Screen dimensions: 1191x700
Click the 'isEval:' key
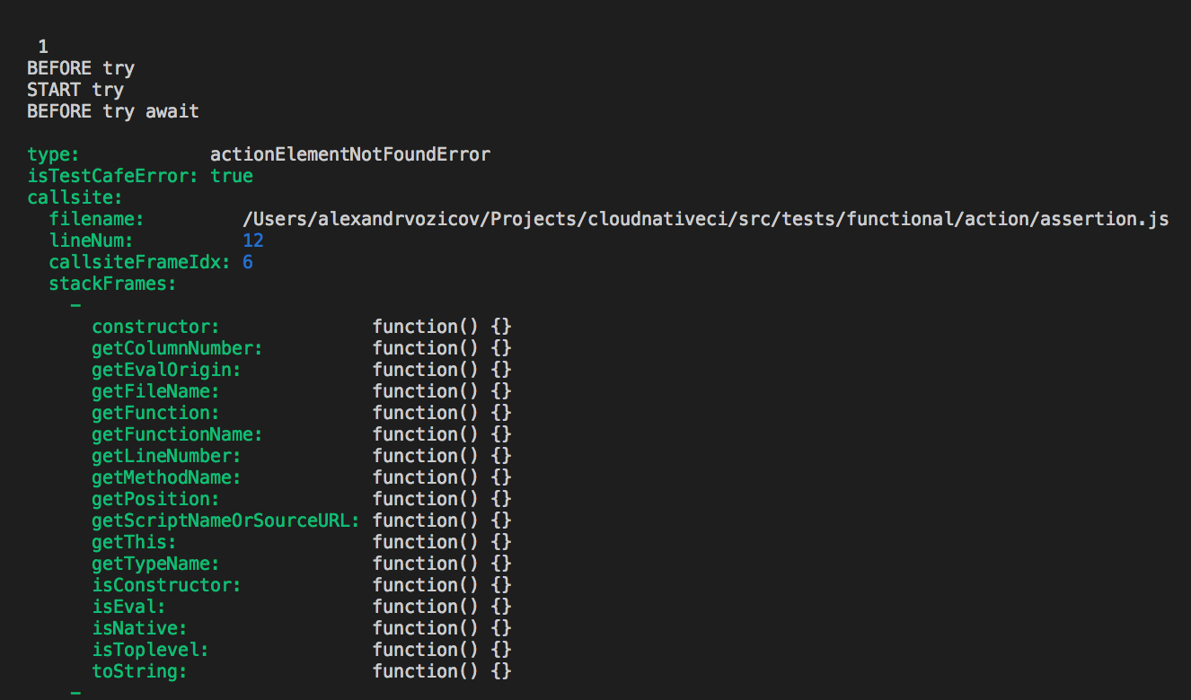[x=128, y=607]
